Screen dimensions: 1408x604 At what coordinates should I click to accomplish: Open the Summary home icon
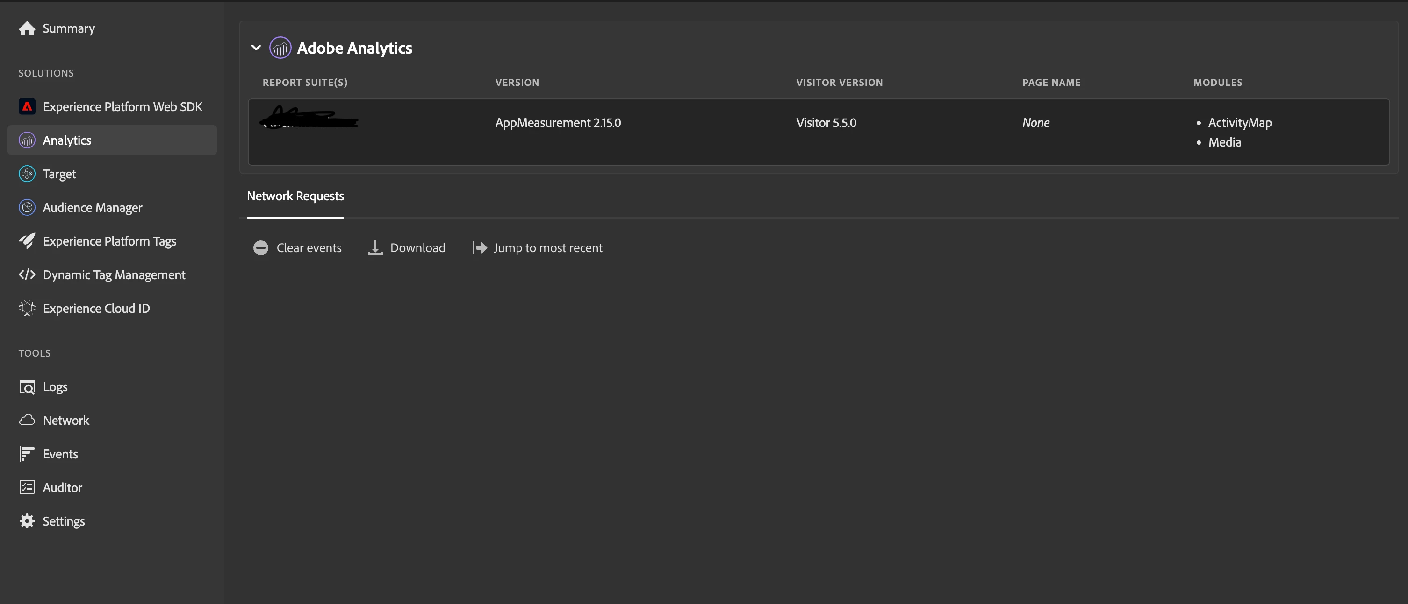pos(27,28)
